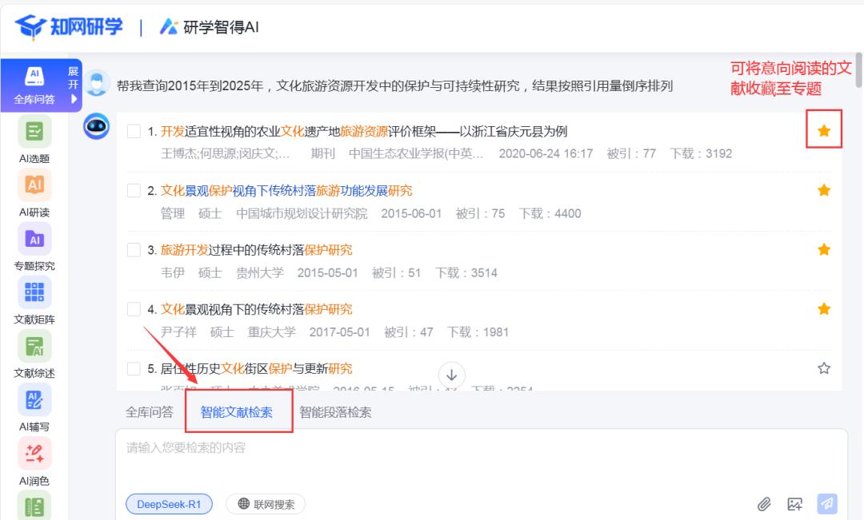
Task: Check the box for result 3 旅游开发过程
Action: tap(134, 250)
